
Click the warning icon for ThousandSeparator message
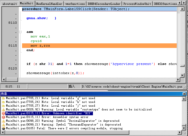click(x=4, y=125)
